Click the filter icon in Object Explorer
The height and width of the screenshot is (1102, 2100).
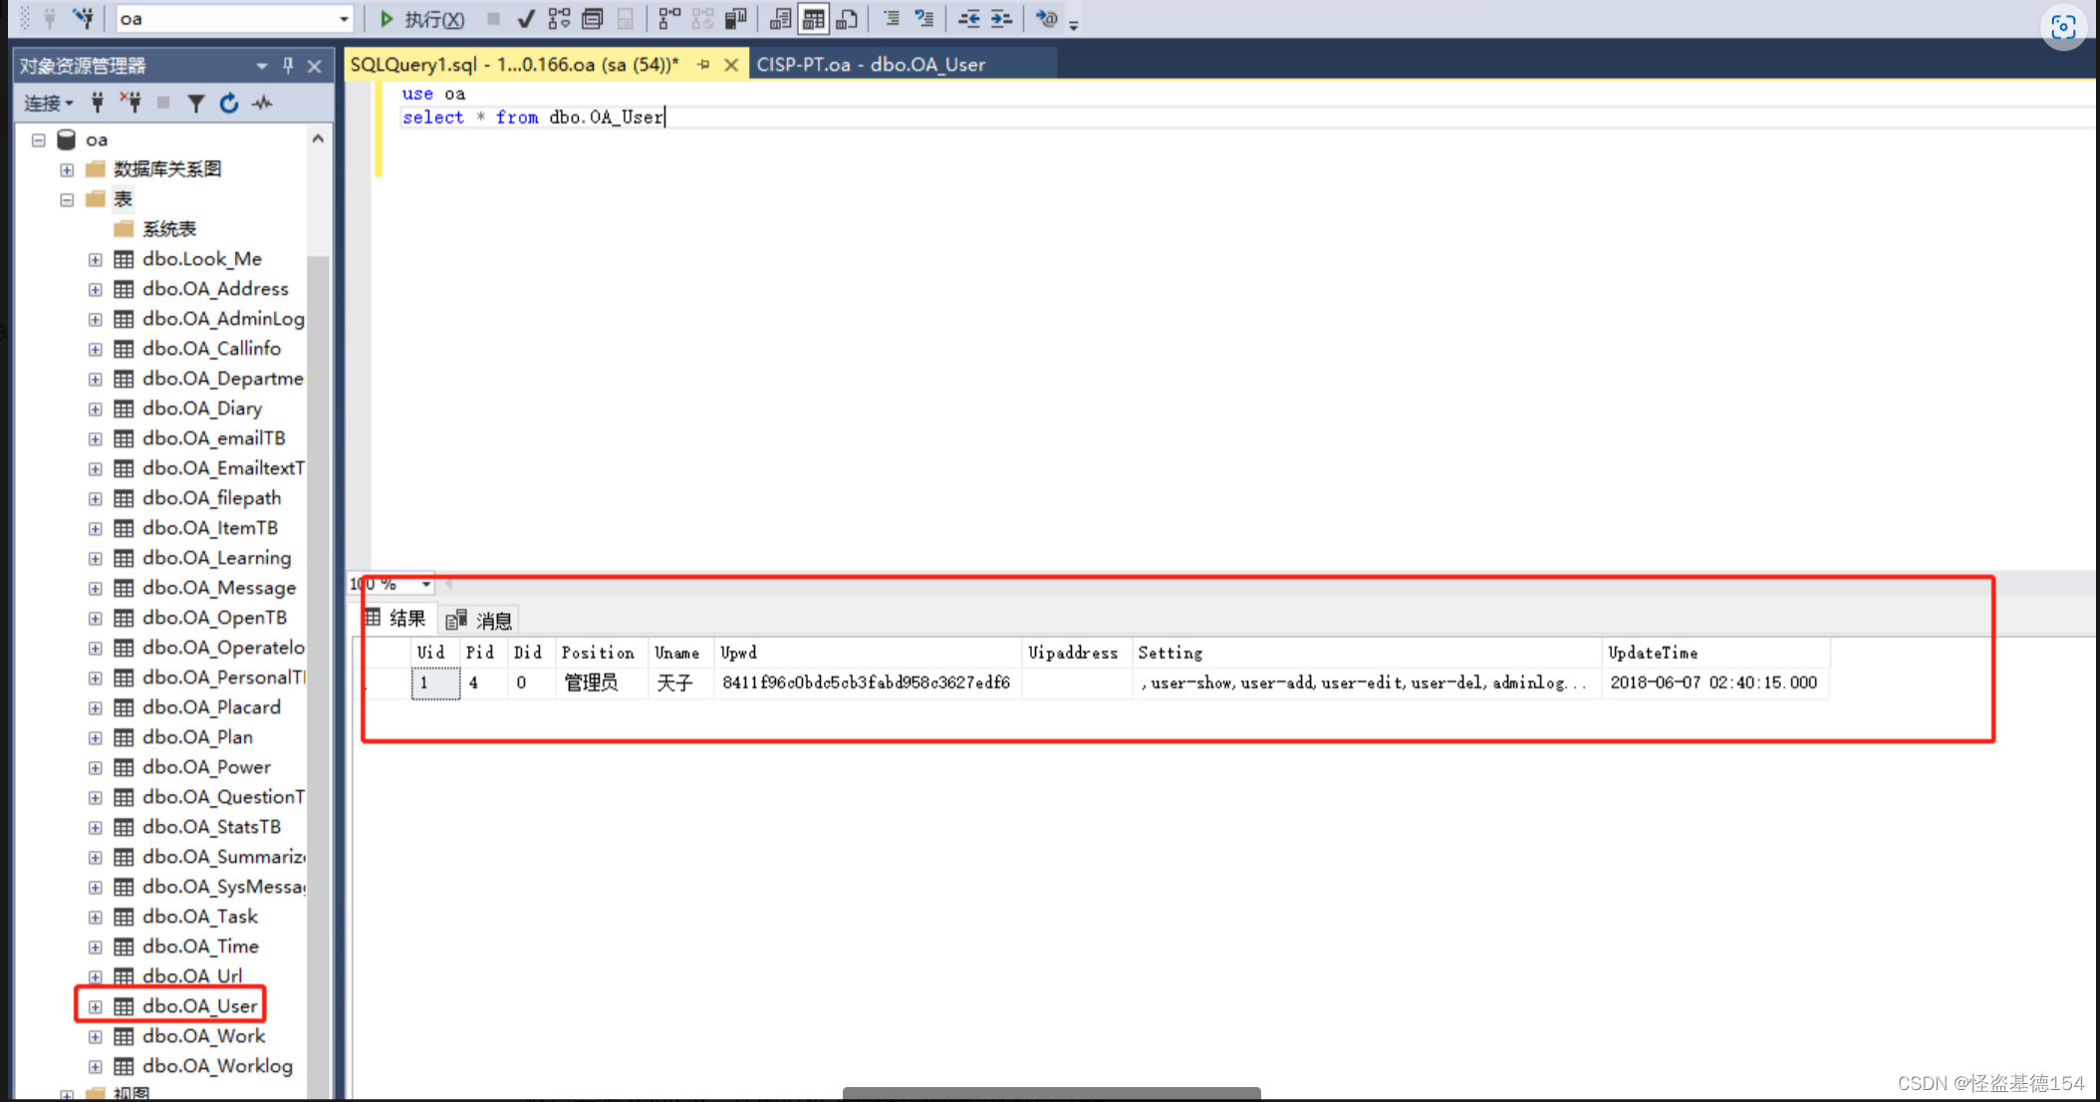[x=196, y=103]
